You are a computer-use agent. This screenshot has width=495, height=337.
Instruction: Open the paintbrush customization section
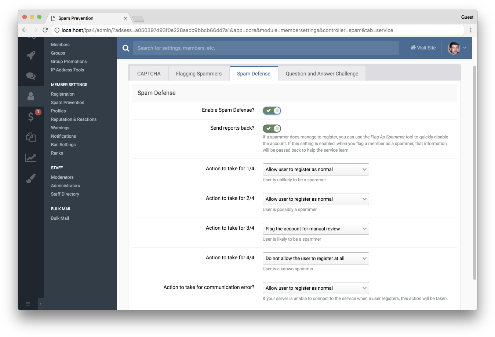click(x=31, y=178)
